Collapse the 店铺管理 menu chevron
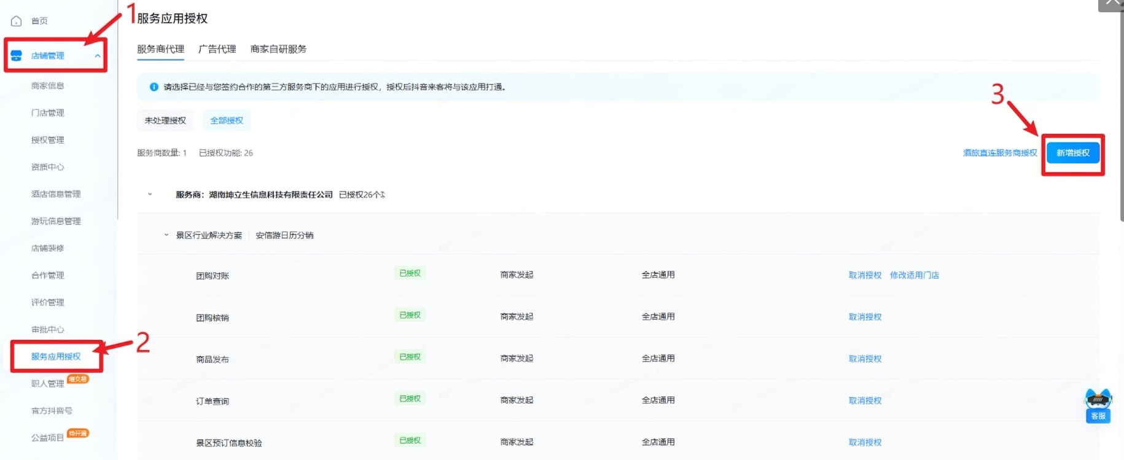1124x460 pixels. (97, 56)
